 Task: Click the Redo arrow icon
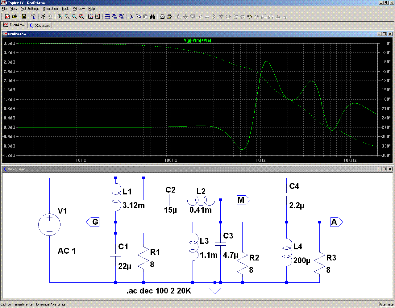pos(257,17)
